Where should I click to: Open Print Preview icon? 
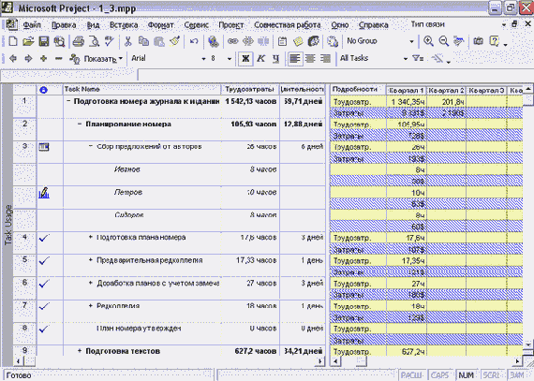coord(94,41)
